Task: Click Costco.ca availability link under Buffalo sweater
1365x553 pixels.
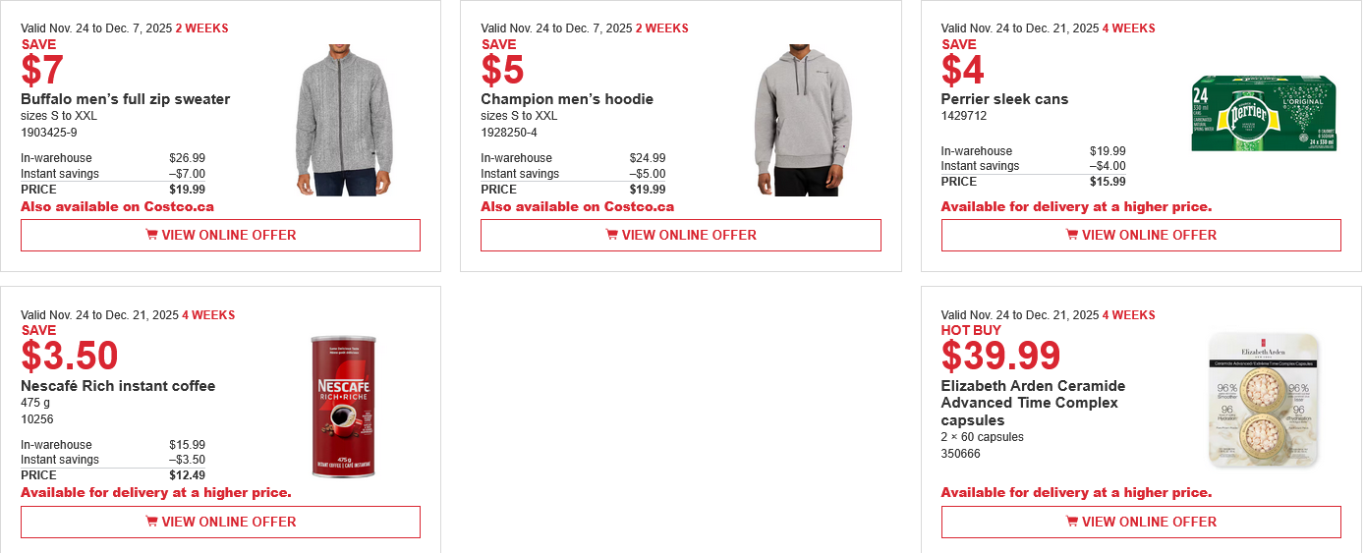Action: click(117, 206)
